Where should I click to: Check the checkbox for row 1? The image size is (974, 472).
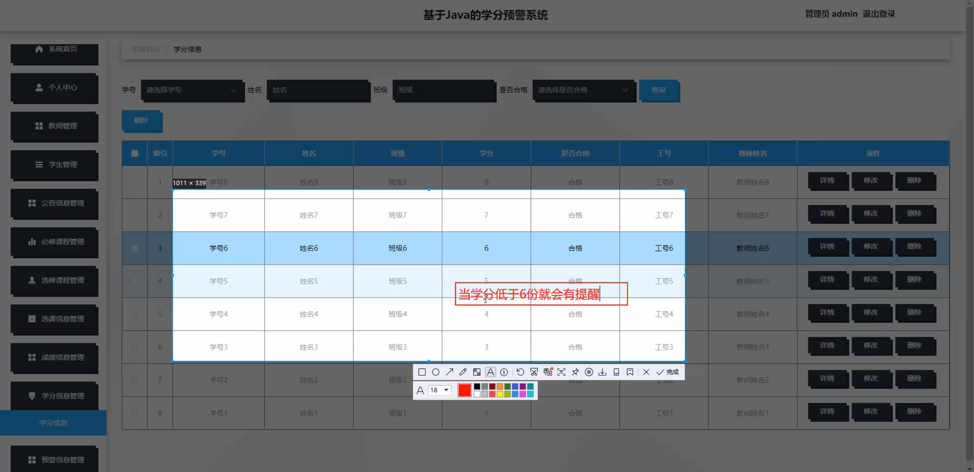tap(135, 182)
